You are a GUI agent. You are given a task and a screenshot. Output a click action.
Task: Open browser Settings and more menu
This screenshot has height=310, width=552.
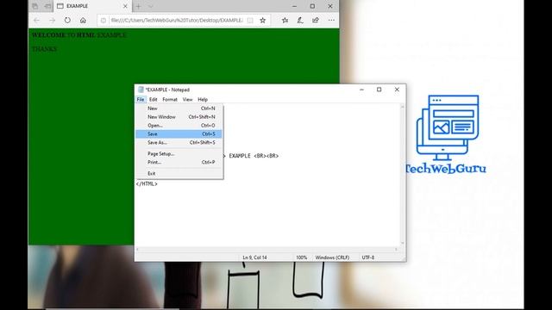331,21
